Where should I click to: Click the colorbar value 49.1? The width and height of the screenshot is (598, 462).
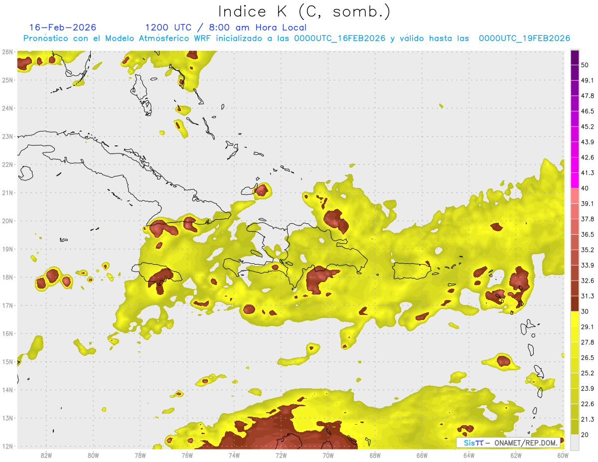point(587,80)
